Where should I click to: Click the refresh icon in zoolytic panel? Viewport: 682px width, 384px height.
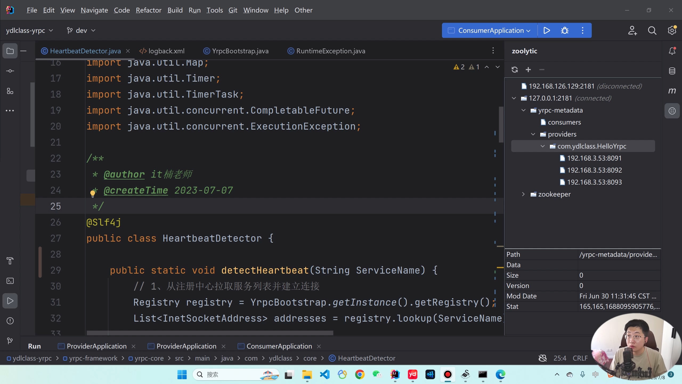[514, 70]
